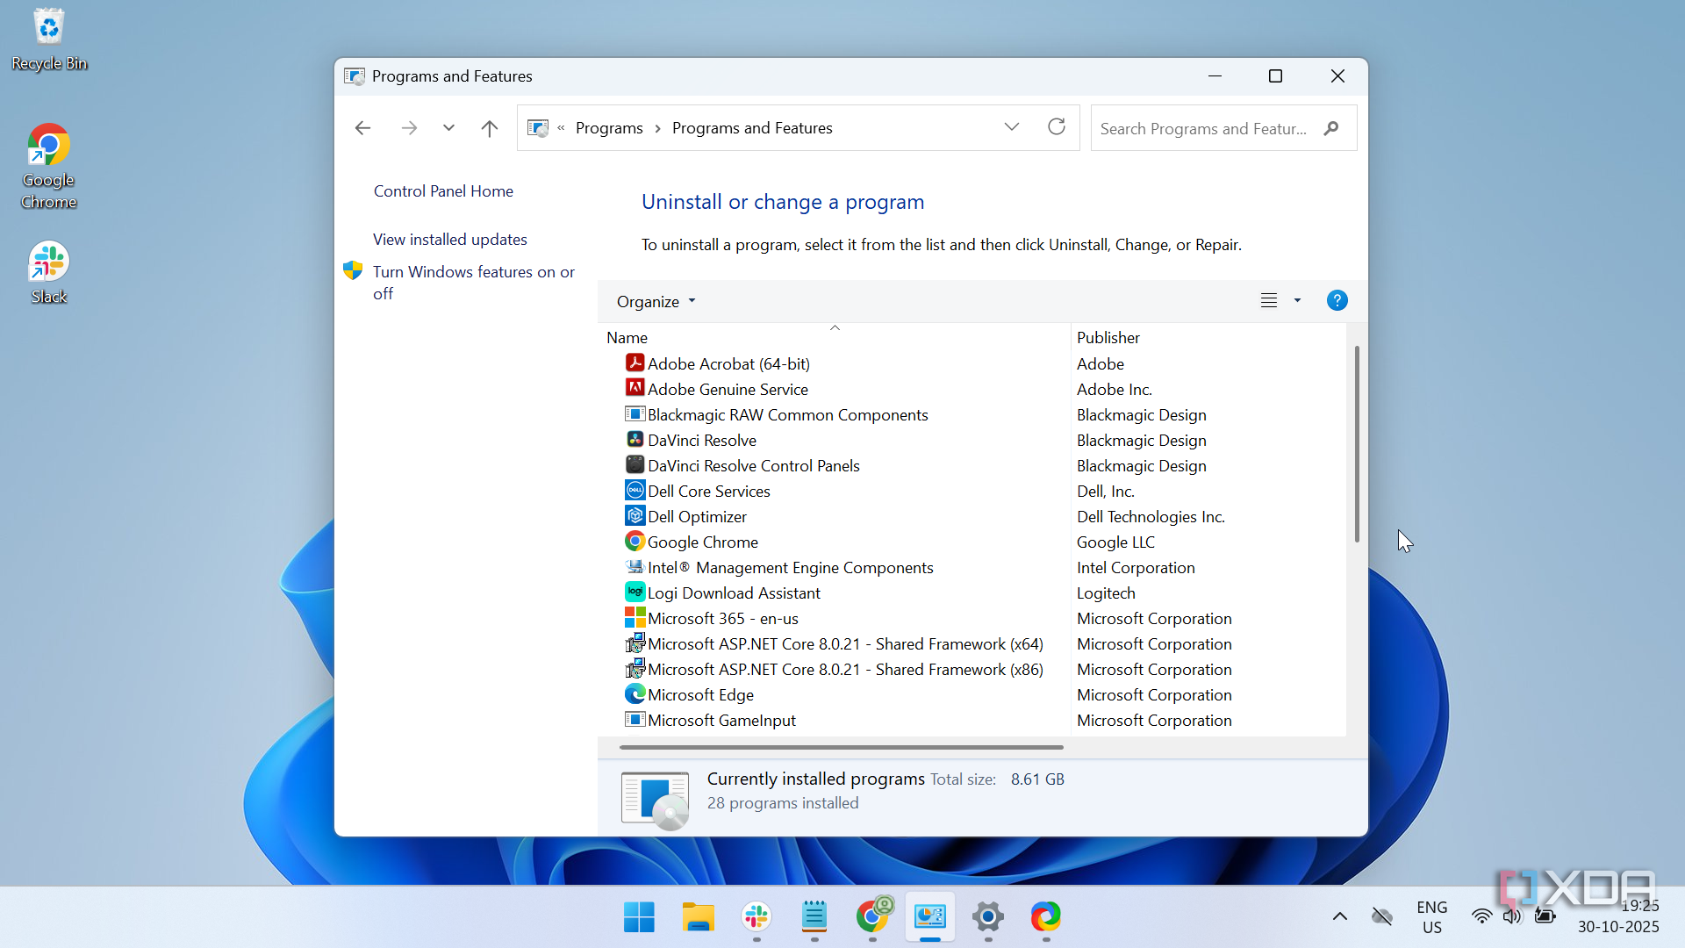Open Slack shortcut on the desktop
1685x948 pixels.
pyautogui.click(x=49, y=272)
